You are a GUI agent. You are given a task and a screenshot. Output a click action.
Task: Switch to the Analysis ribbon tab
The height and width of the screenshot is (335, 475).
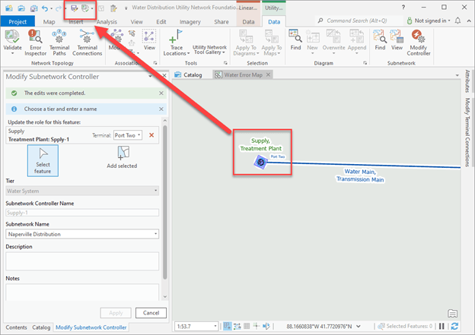point(107,22)
